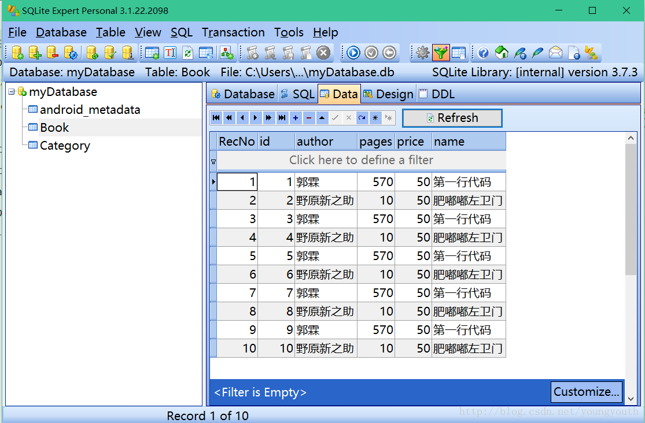Click the Add Database icon with green plus
Viewport: 645px width, 423px height.
[x=35, y=53]
